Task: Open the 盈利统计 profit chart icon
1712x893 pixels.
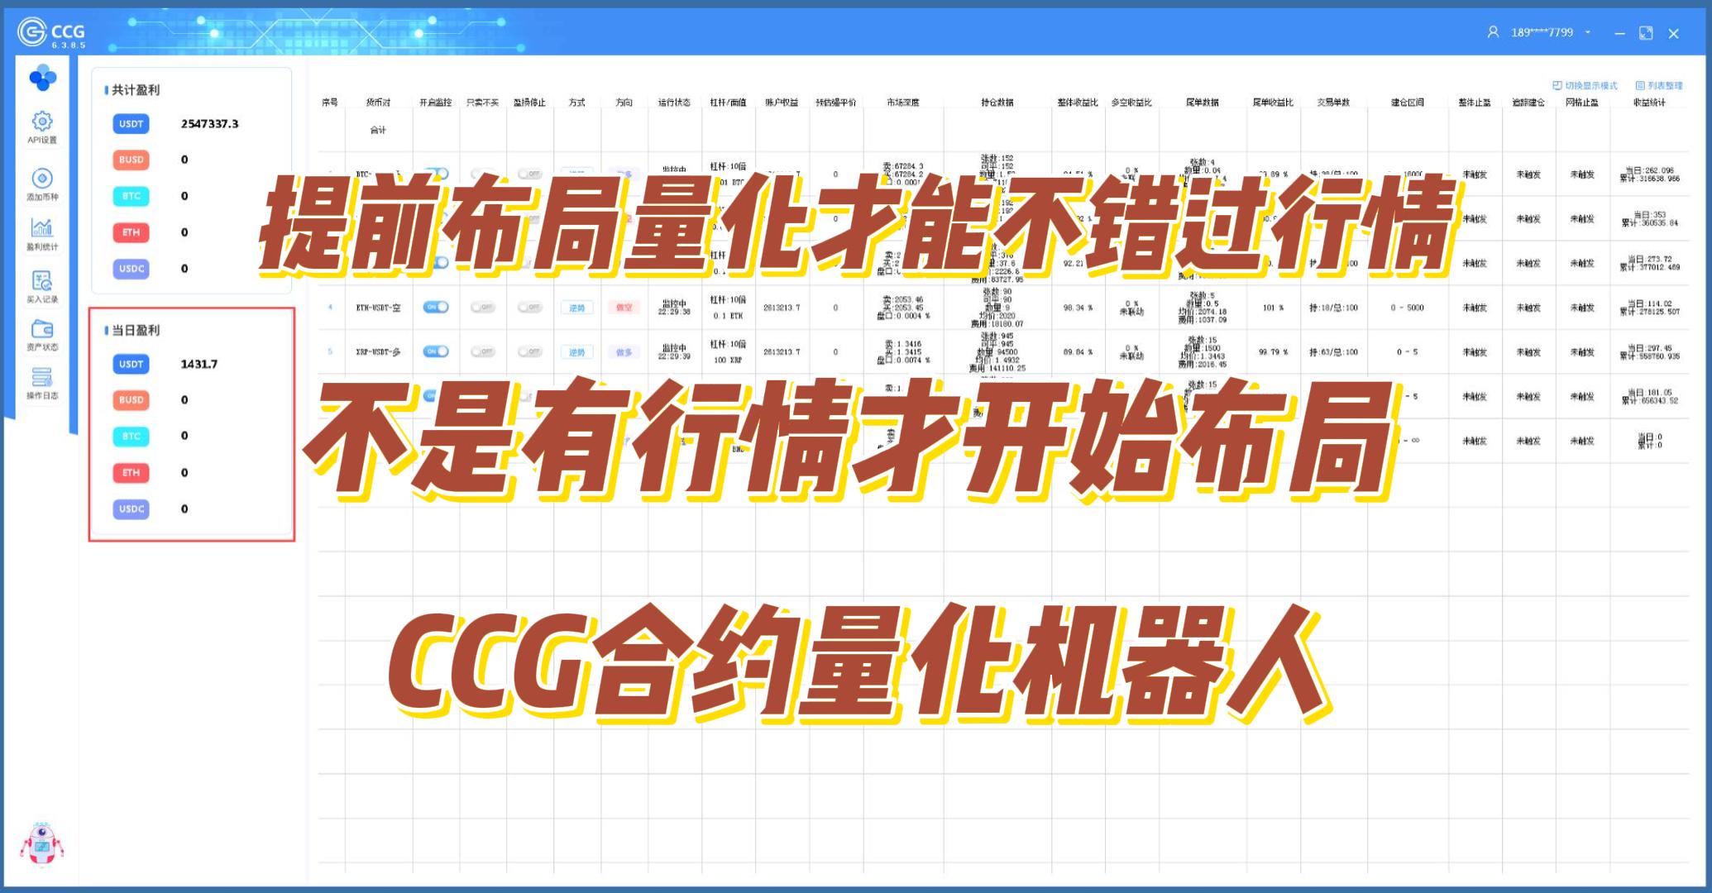Action: [42, 227]
